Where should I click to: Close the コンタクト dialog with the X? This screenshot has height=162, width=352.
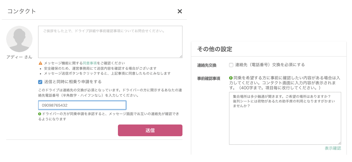click(180, 11)
